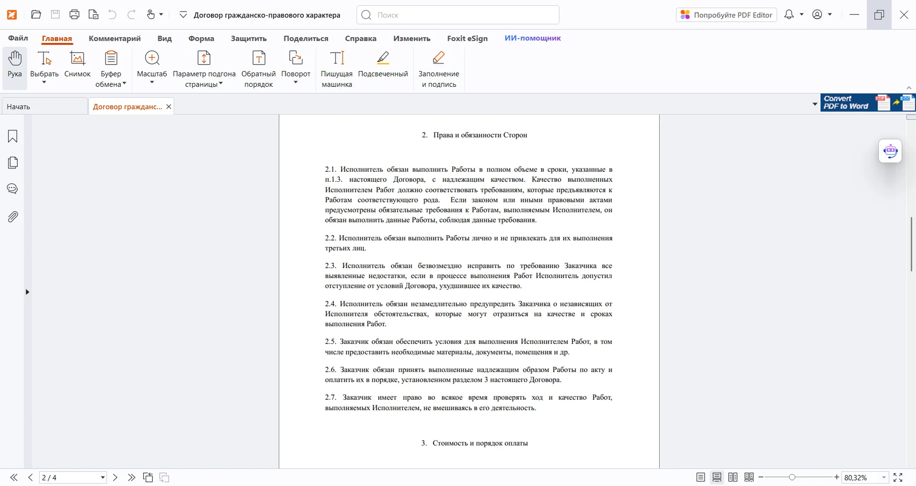Enable Обратный порядок reflow view
This screenshot has width=916, height=486.
(259, 69)
